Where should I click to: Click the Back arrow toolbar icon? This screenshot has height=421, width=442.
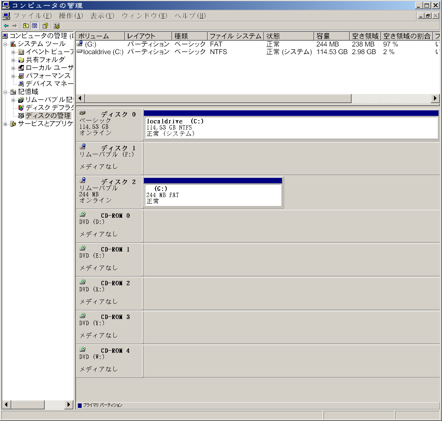click(6, 26)
